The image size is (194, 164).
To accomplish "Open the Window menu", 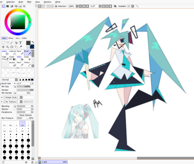I will click(47, 2).
